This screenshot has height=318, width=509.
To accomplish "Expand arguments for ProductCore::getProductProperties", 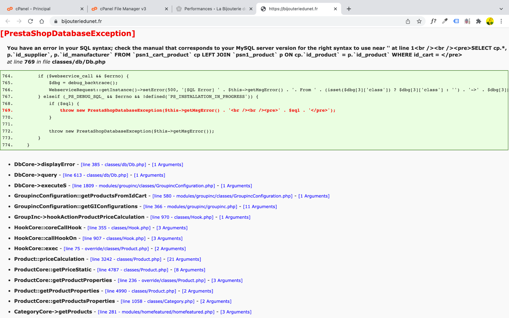I will pos(227,280).
